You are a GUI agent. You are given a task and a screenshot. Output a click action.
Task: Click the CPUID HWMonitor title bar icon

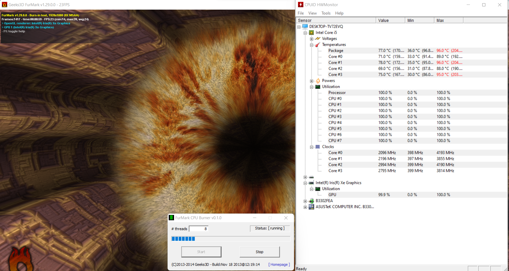[301, 5]
